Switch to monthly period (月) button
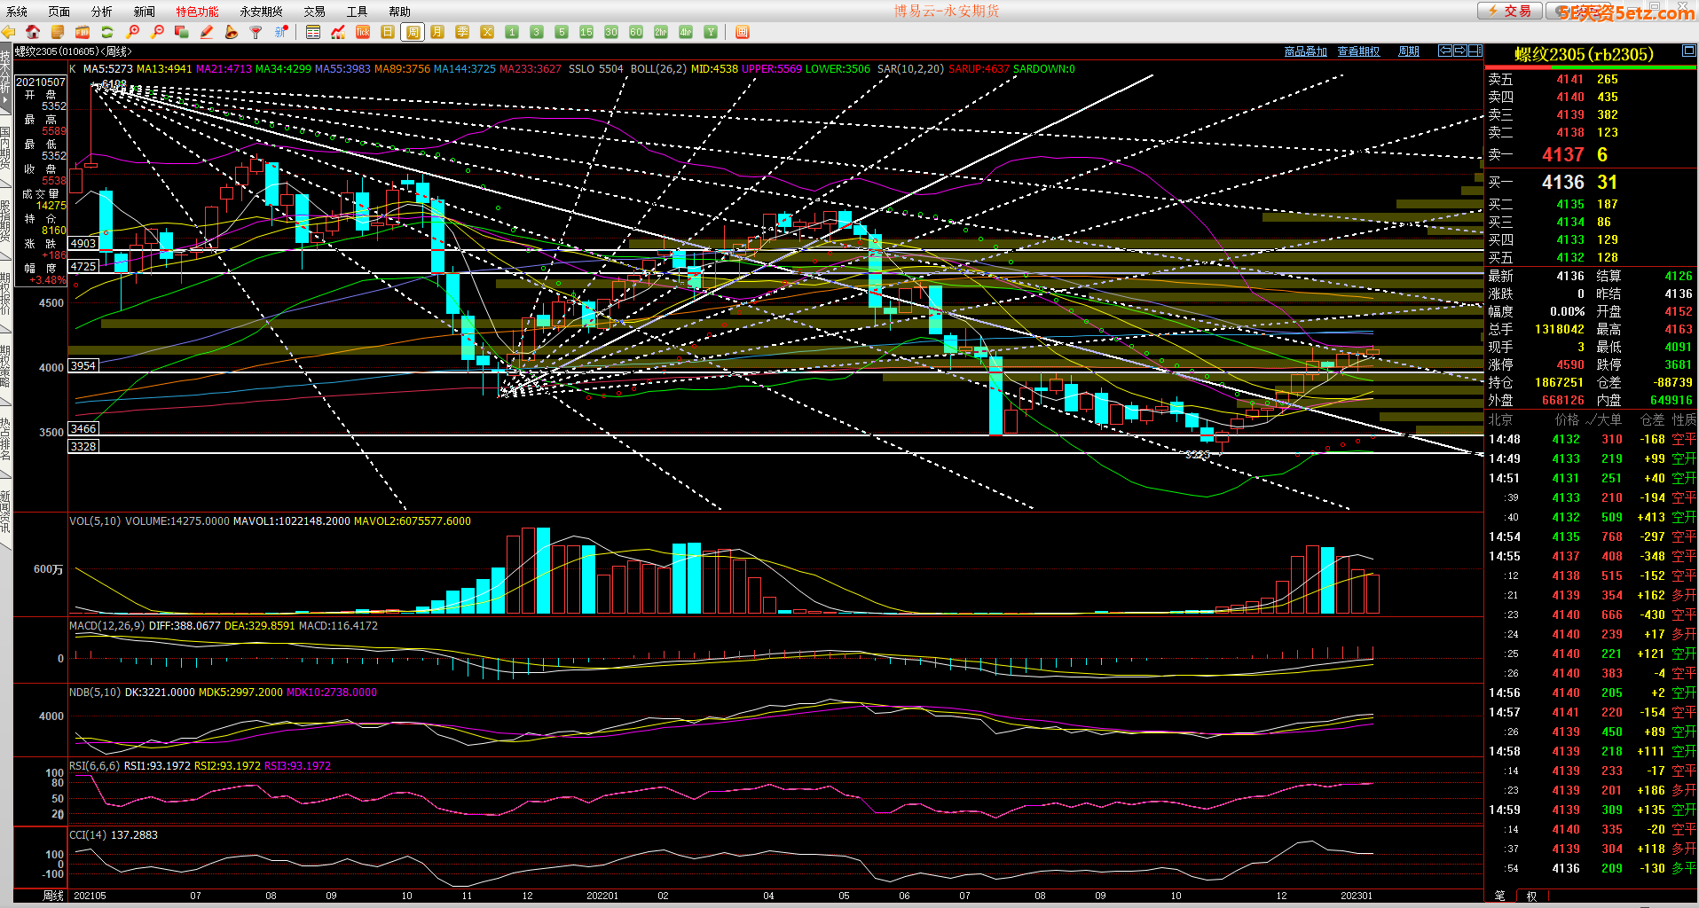This screenshot has width=1699, height=908. tap(437, 32)
